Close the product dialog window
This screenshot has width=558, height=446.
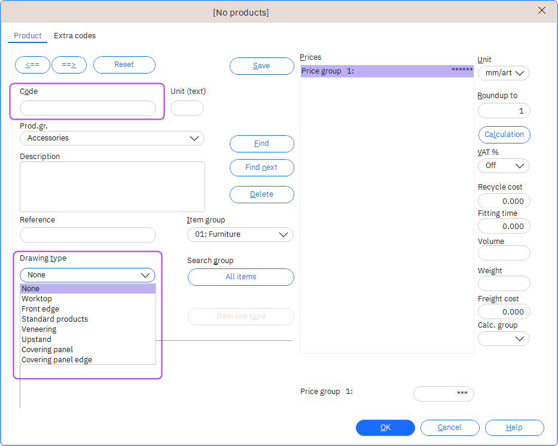[x=542, y=10]
